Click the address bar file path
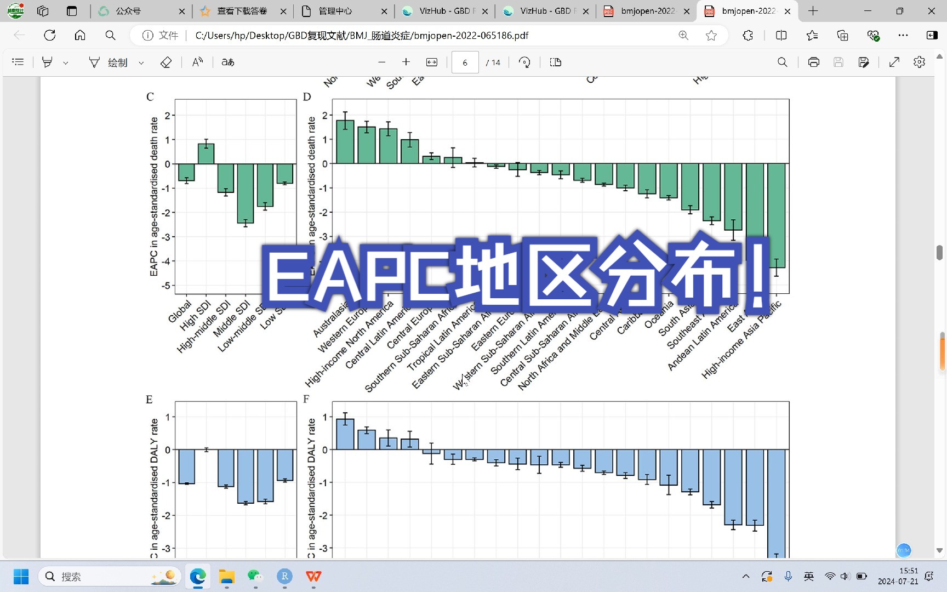The height and width of the screenshot is (592, 947). [x=362, y=35]
